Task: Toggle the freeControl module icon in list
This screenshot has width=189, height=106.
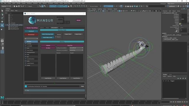Action: [x=26, y=50]
